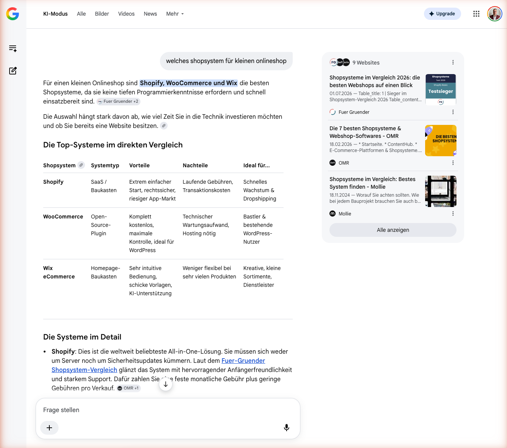Viewport: 507px width, 448px height.
Task: Click the highlighted 'Shopify, WooCommerce und Wix' text
Action: coord(189,83)
